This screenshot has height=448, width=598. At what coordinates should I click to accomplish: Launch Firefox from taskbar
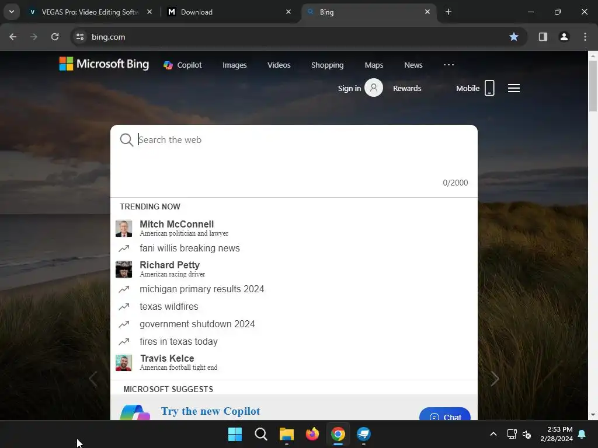[x=312, y=434]
